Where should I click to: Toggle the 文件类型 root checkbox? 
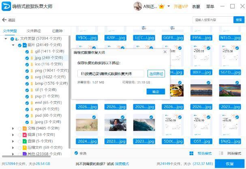click(12, 39)
